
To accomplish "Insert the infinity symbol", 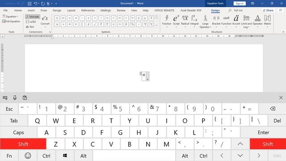I will [63, 18].
